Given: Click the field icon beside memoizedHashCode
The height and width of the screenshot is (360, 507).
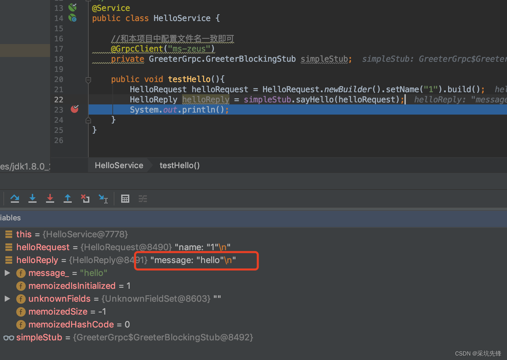Looking at the screenshot, I should pos(21,325).
